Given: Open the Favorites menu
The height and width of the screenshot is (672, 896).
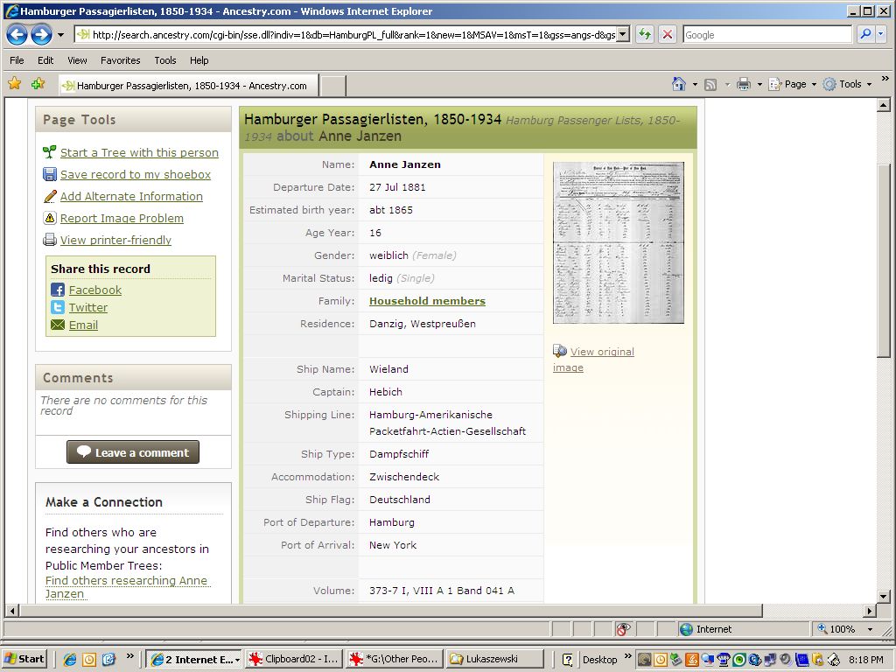Looking at the screenshot, I should point(120,60).
